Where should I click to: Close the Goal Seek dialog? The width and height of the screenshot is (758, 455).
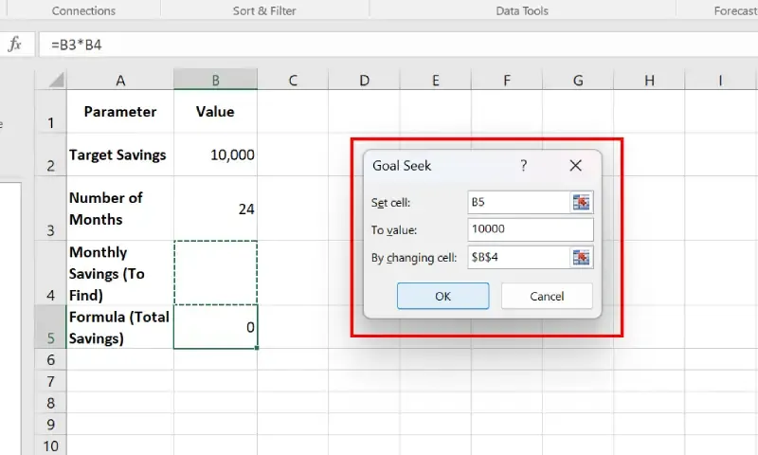(x=575, y=166)
